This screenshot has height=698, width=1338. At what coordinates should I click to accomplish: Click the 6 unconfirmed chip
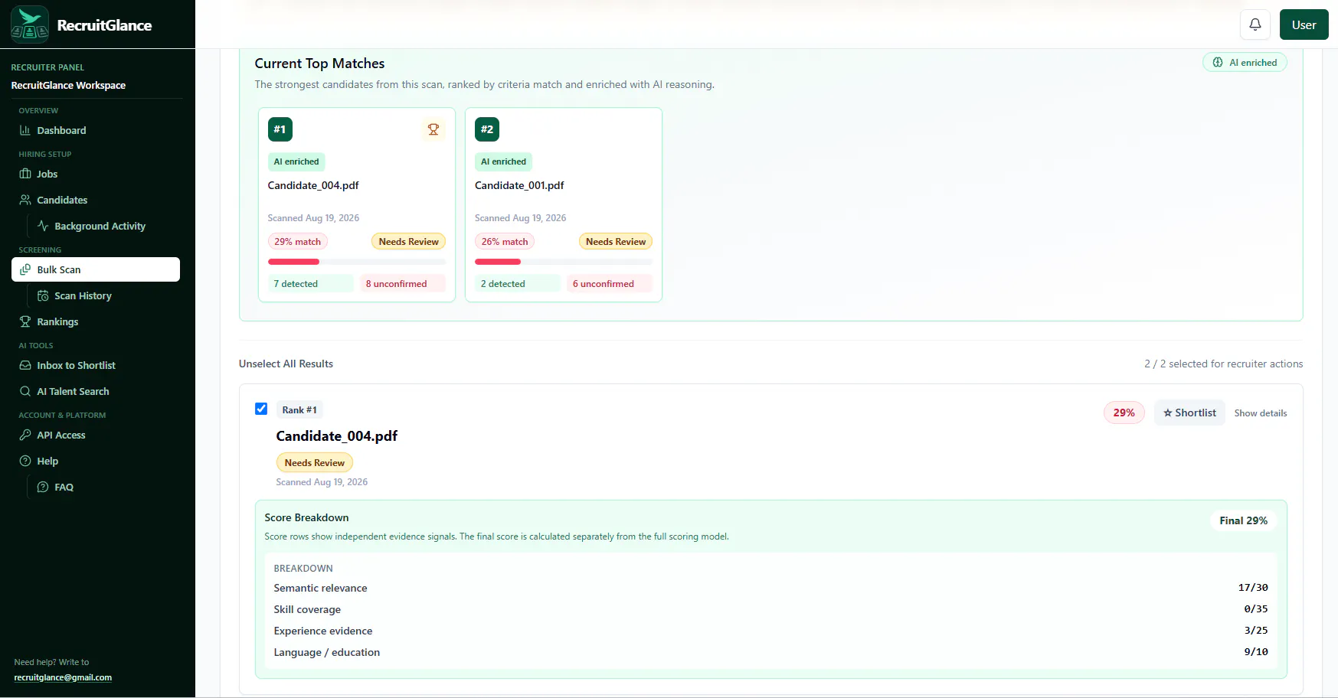pyautogui.click(x=610, y=283)
